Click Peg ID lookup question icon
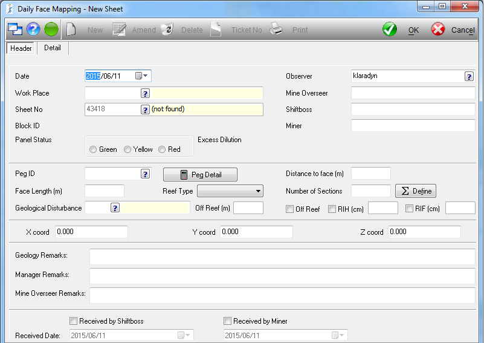484x343 pixels. coord(145,174)
